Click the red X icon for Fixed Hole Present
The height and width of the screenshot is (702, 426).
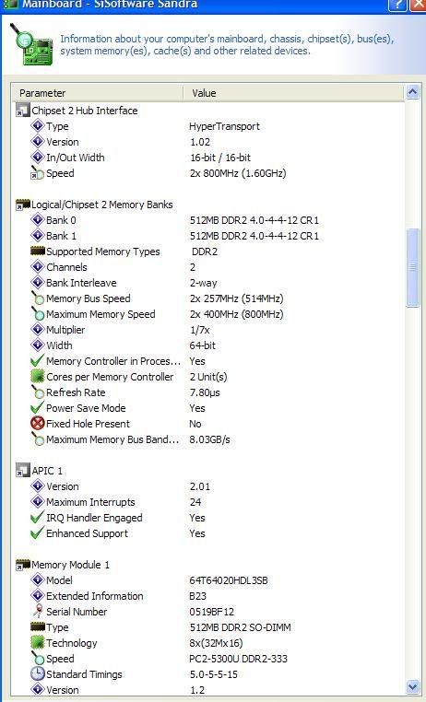pyautogui.click(x=38, y=424)
